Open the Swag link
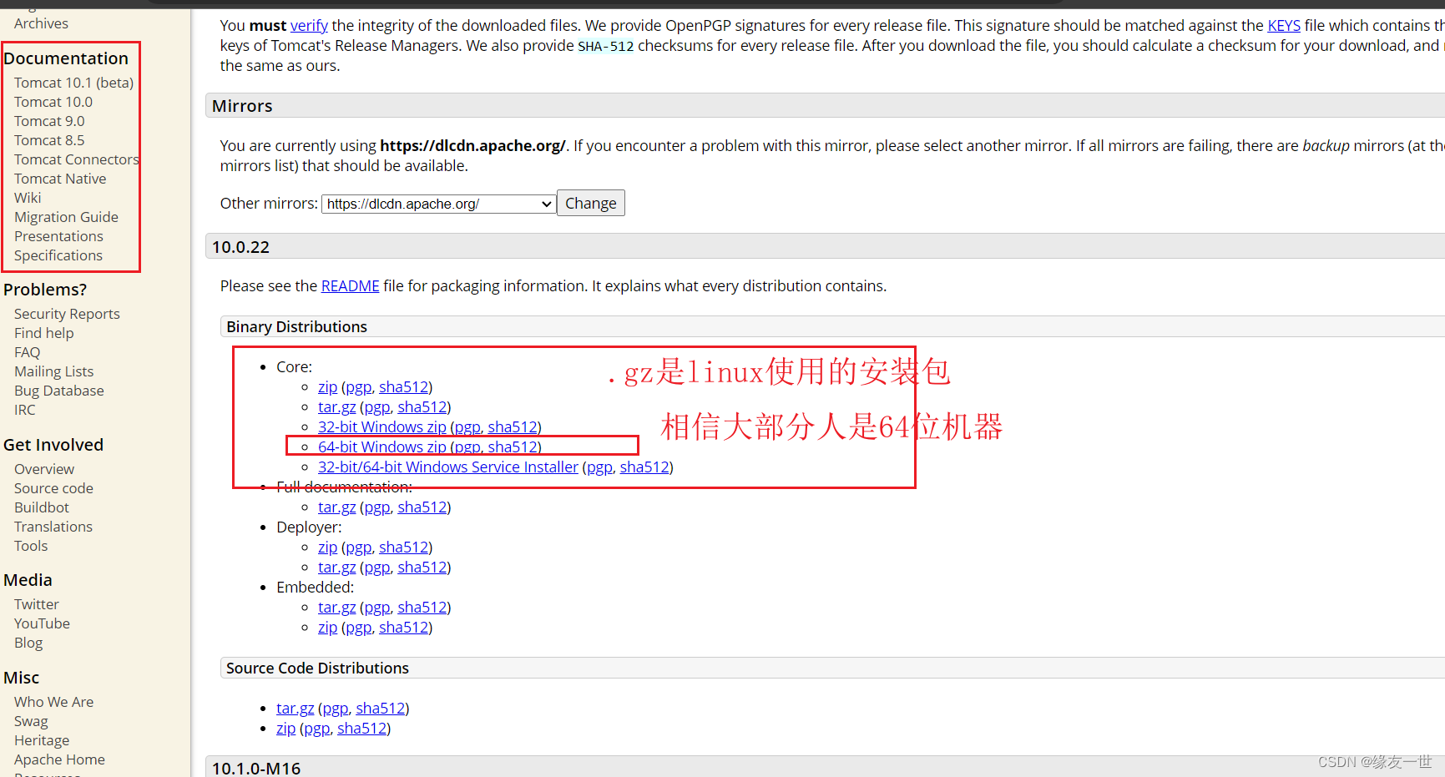Screen dimensions: 1445x777 (31, 721)
